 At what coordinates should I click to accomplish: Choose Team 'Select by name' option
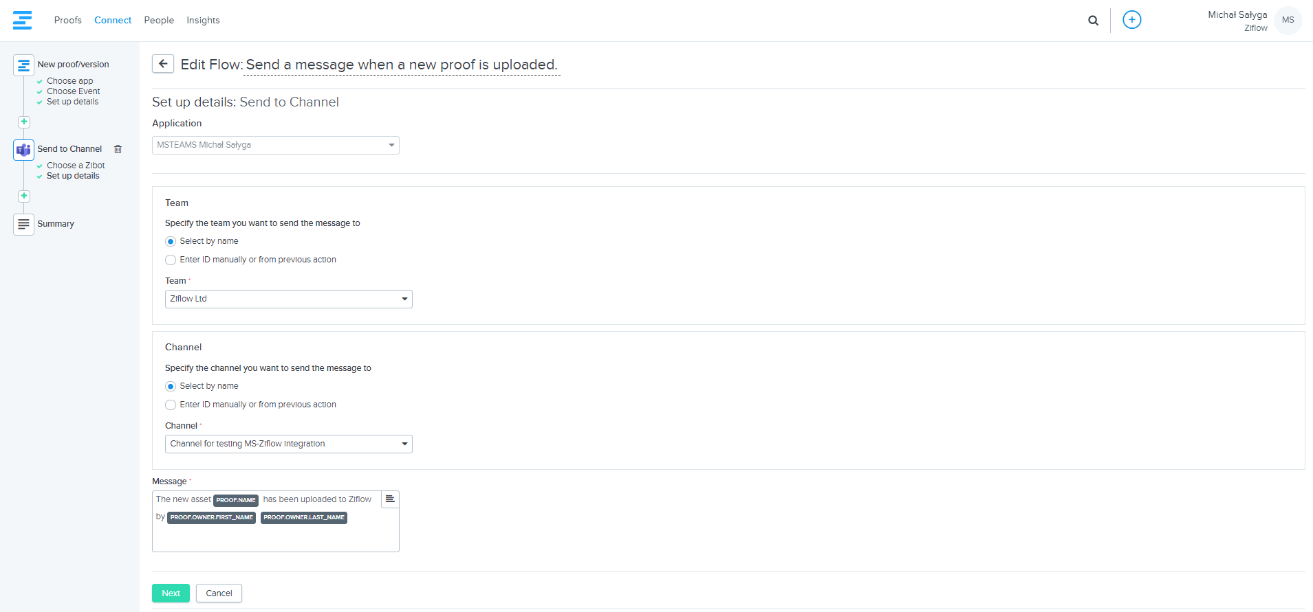pos(171,242)
